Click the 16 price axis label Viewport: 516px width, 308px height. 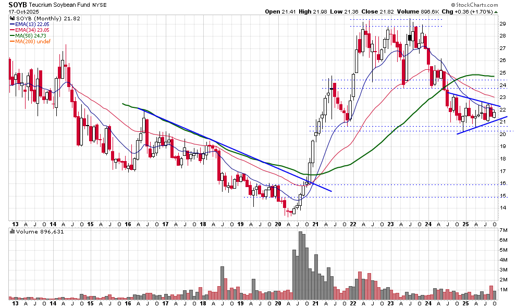[502, 183]
